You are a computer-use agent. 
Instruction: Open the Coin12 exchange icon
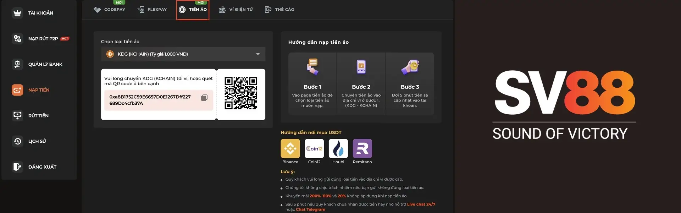click(314, 148)
